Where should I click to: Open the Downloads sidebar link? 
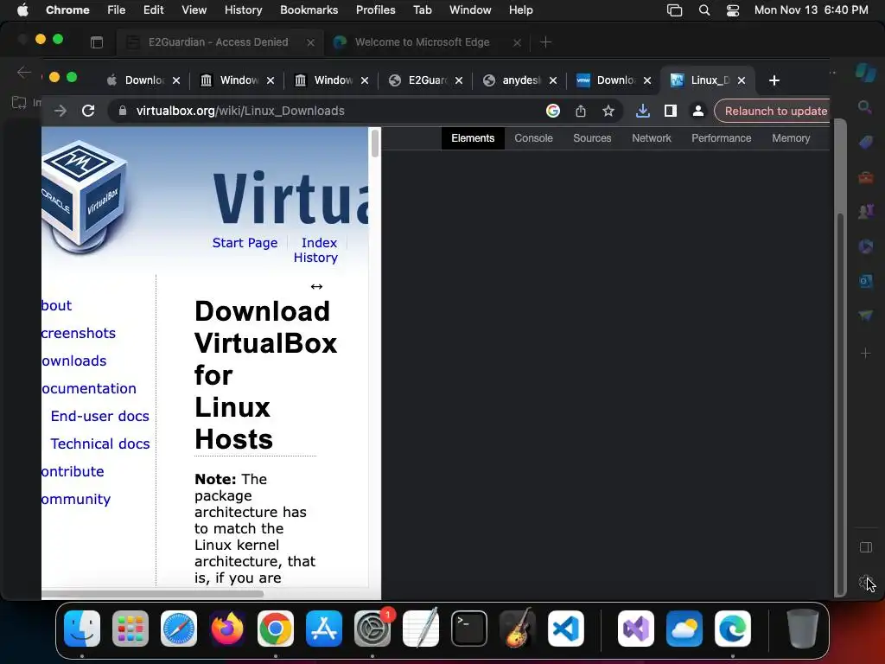74,361
